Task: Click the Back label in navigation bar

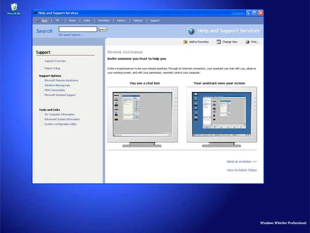Action: (44, 20)
